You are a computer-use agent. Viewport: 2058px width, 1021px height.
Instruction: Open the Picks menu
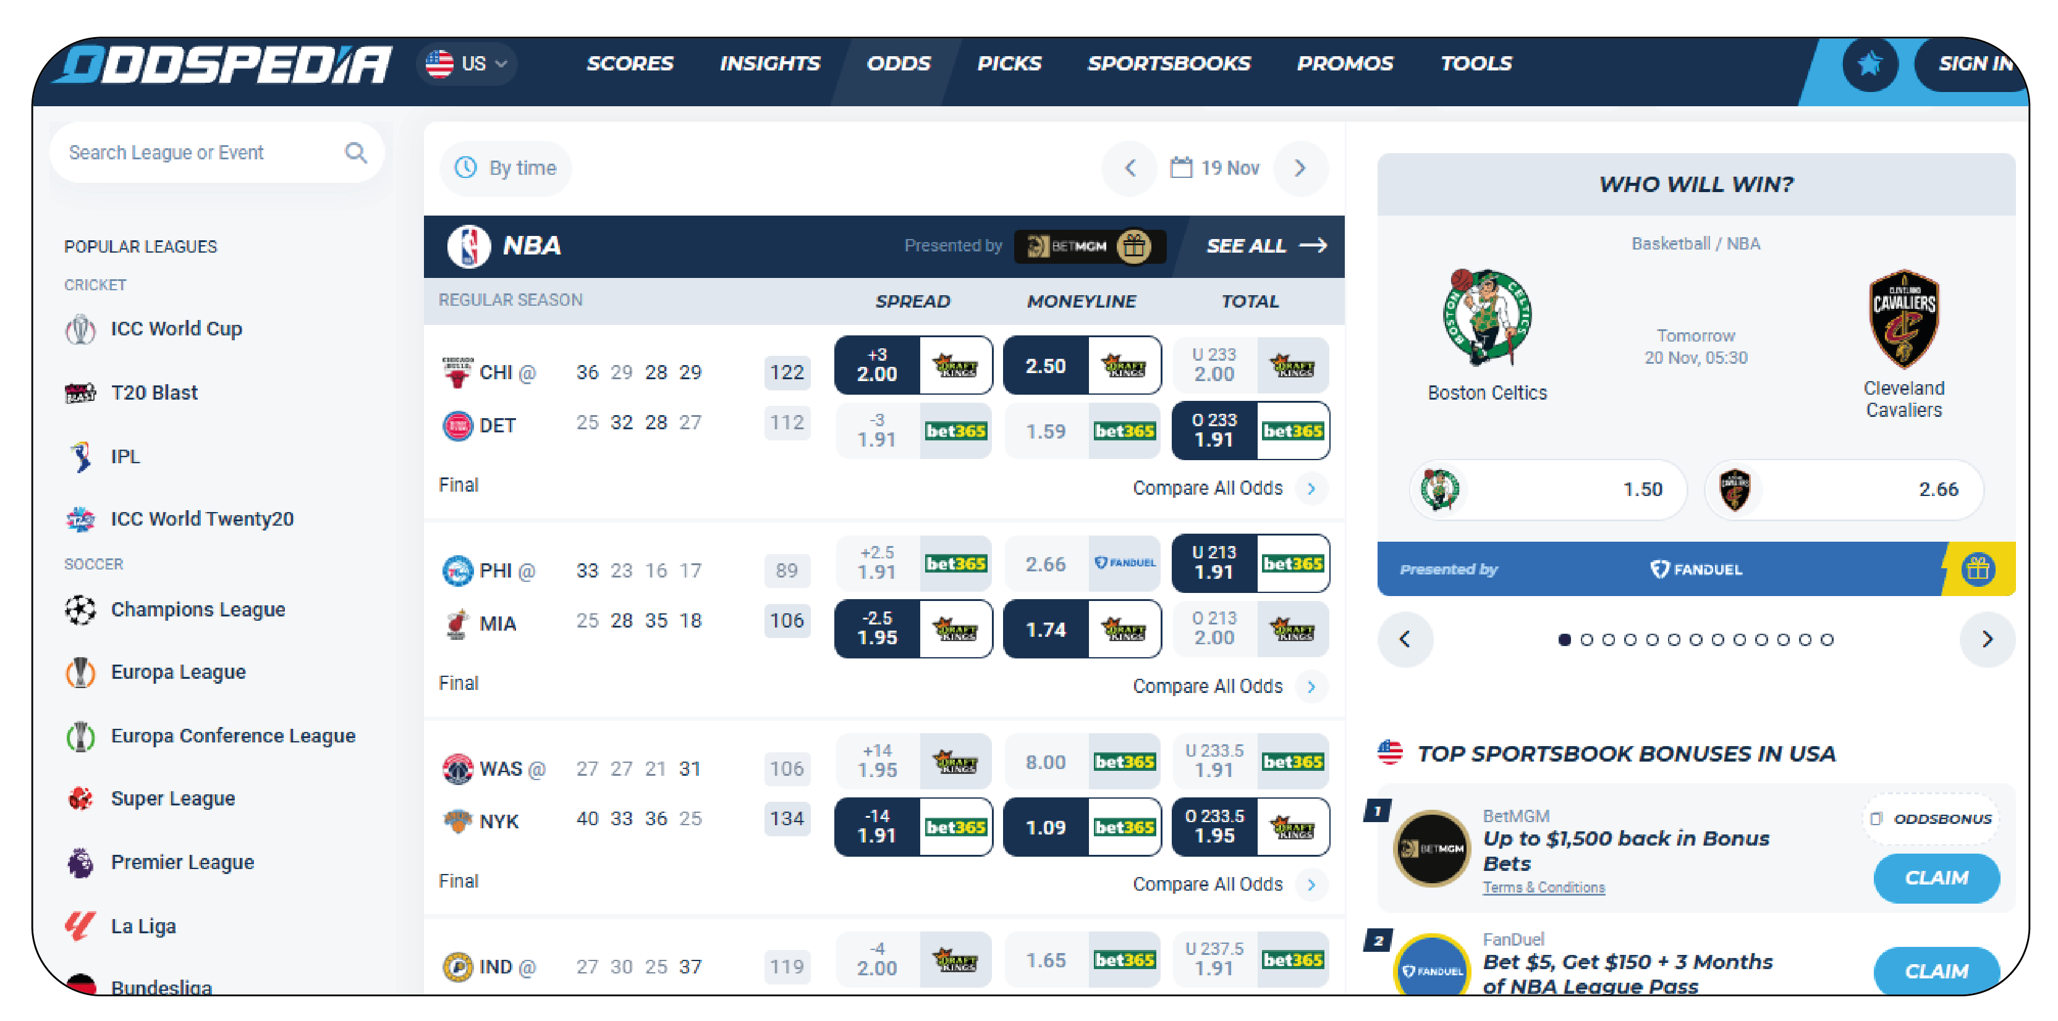(x=1009, y=63)
